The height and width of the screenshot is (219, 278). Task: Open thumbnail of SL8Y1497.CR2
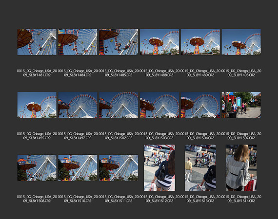(x=78, y=105)
